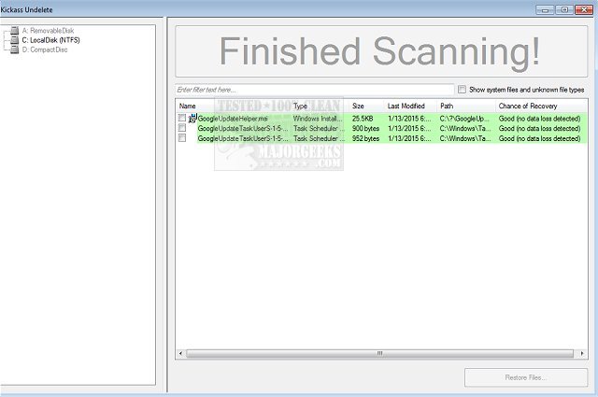Close the Kickass Undelete window
Screen dimensions: 598x397
click(583, 10)
